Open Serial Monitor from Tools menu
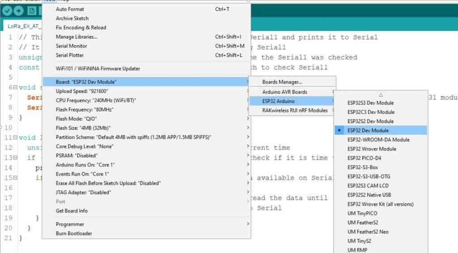458x253 pixels. click(x=72, y=46)
